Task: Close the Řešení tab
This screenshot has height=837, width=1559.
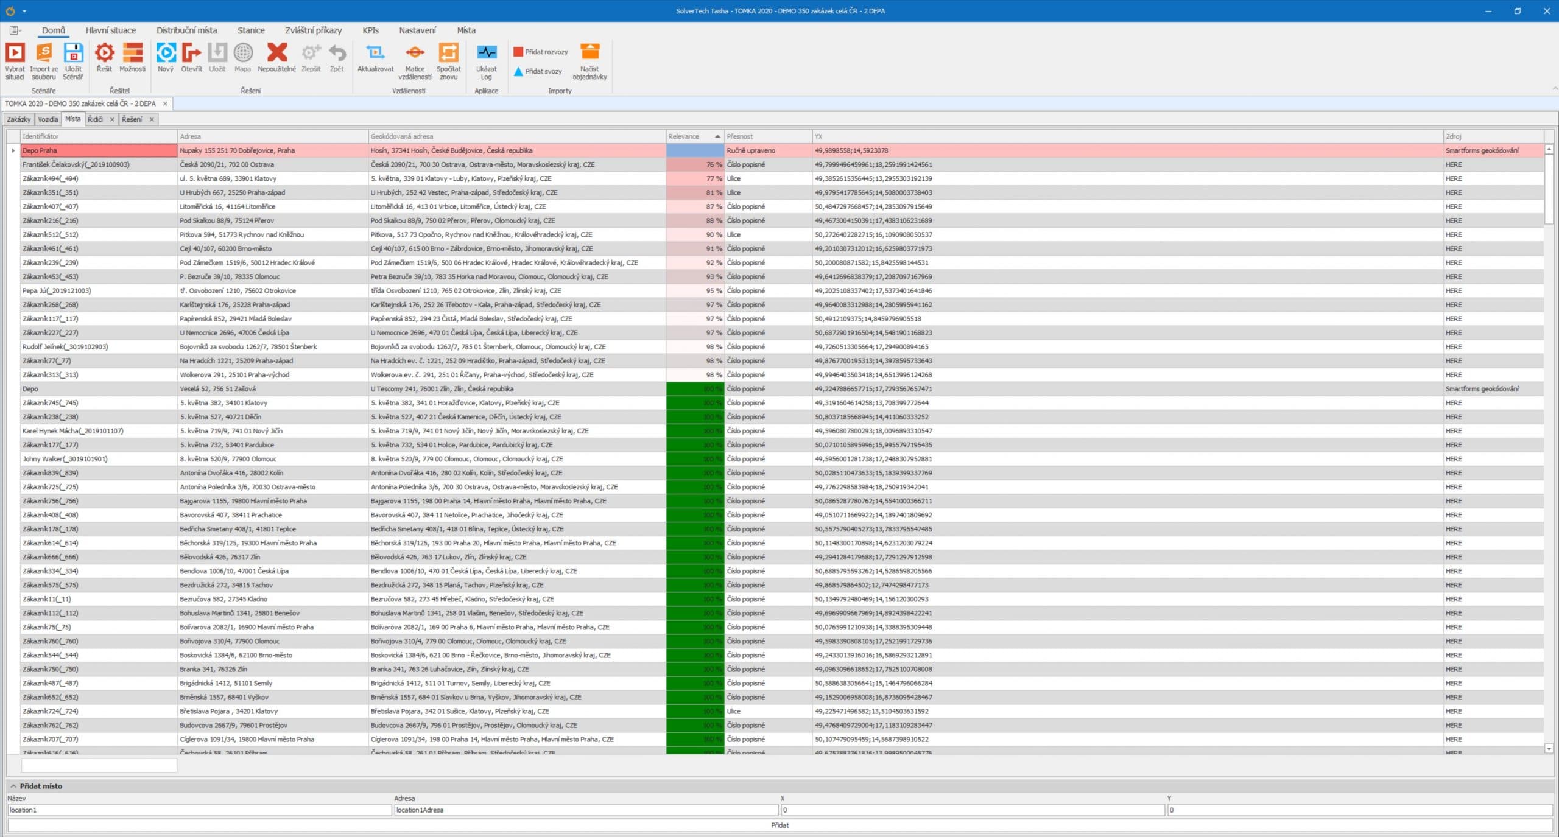Action: [x=152, y=119]
